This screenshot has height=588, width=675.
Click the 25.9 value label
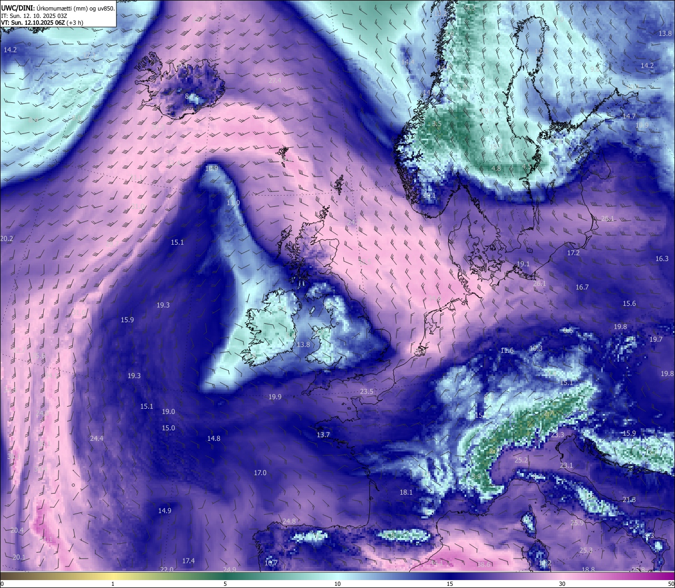[x=577, y=523]
